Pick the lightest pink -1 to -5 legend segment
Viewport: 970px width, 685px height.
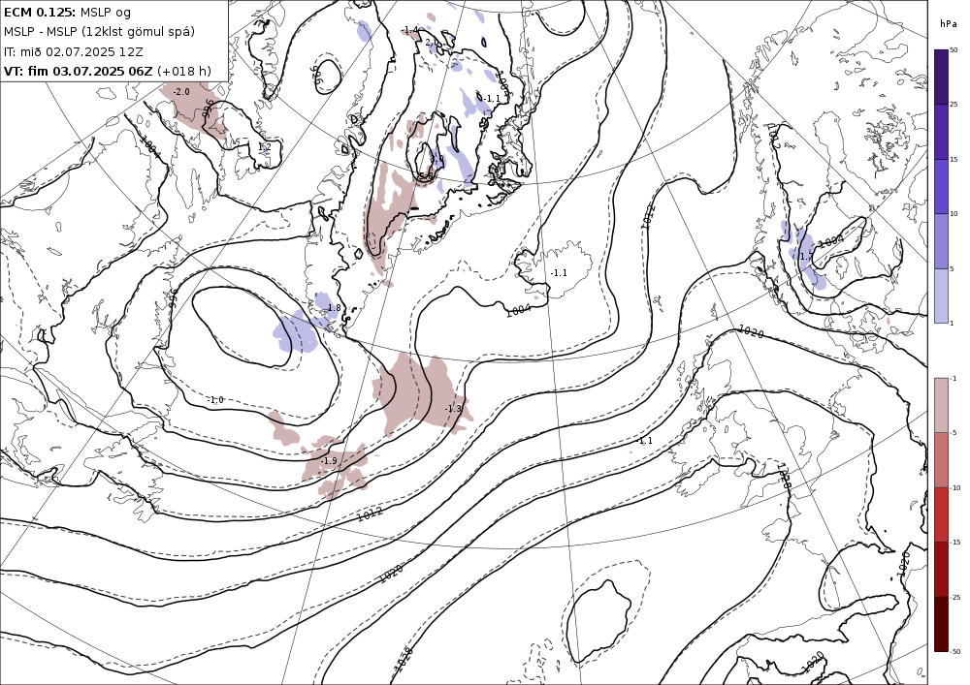click(x=941, y=405)
